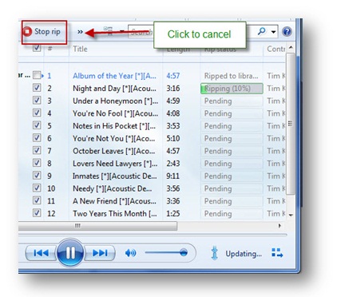Toggle the select-all checkbox in header
The image size is (337, 297).
tap(37, 48)
